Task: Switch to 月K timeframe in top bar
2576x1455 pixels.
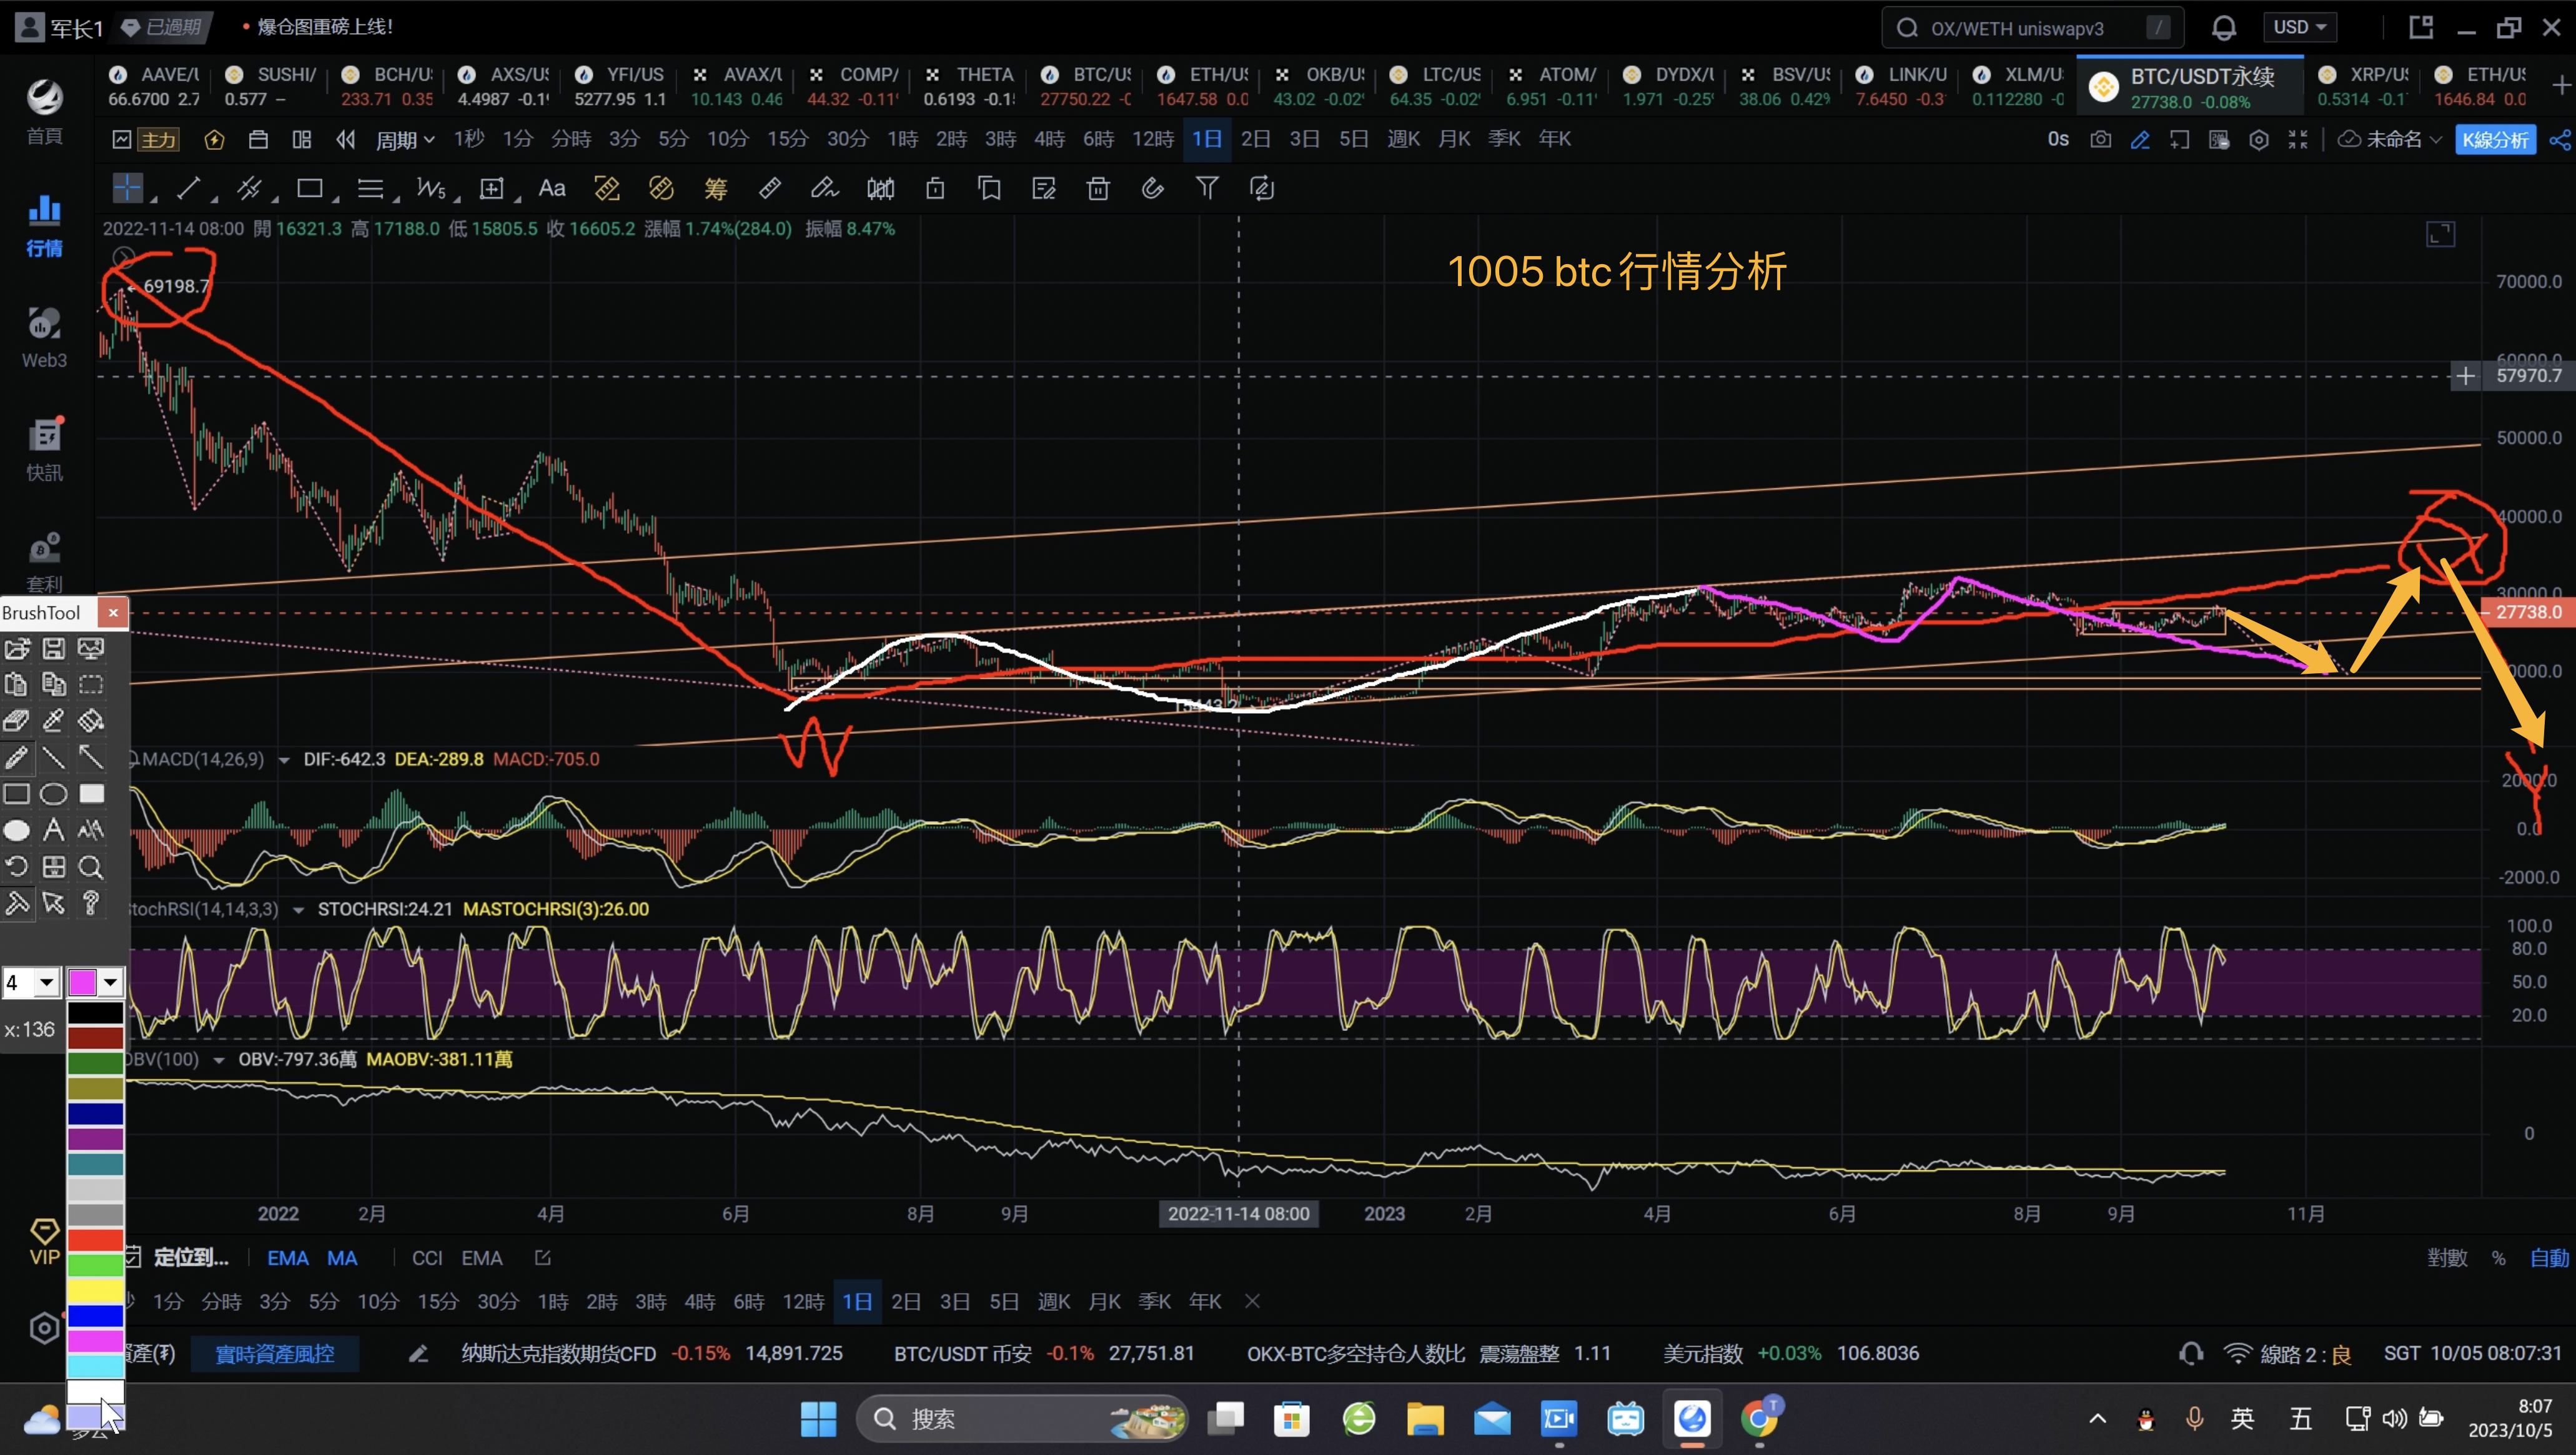Action: tap(1454, 139)
